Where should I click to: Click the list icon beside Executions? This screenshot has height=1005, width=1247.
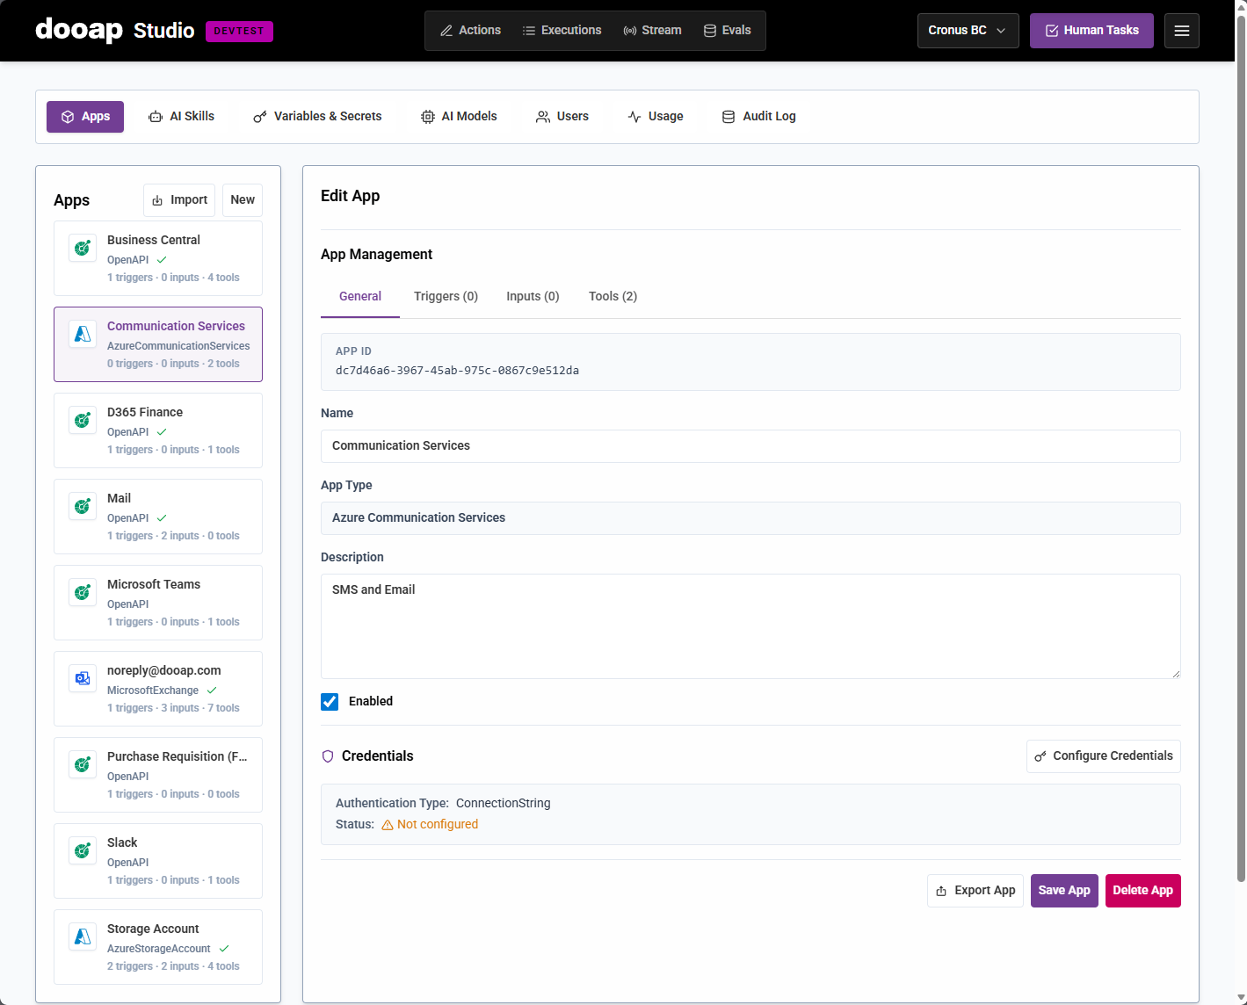pyautogui.click(x=529, y=31)
